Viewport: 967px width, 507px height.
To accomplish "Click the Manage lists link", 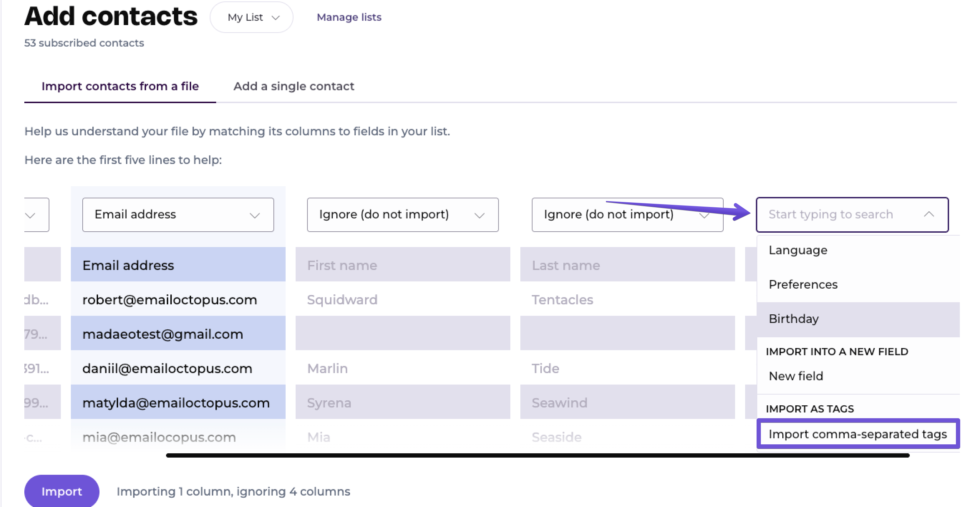I will click(349, 17).
